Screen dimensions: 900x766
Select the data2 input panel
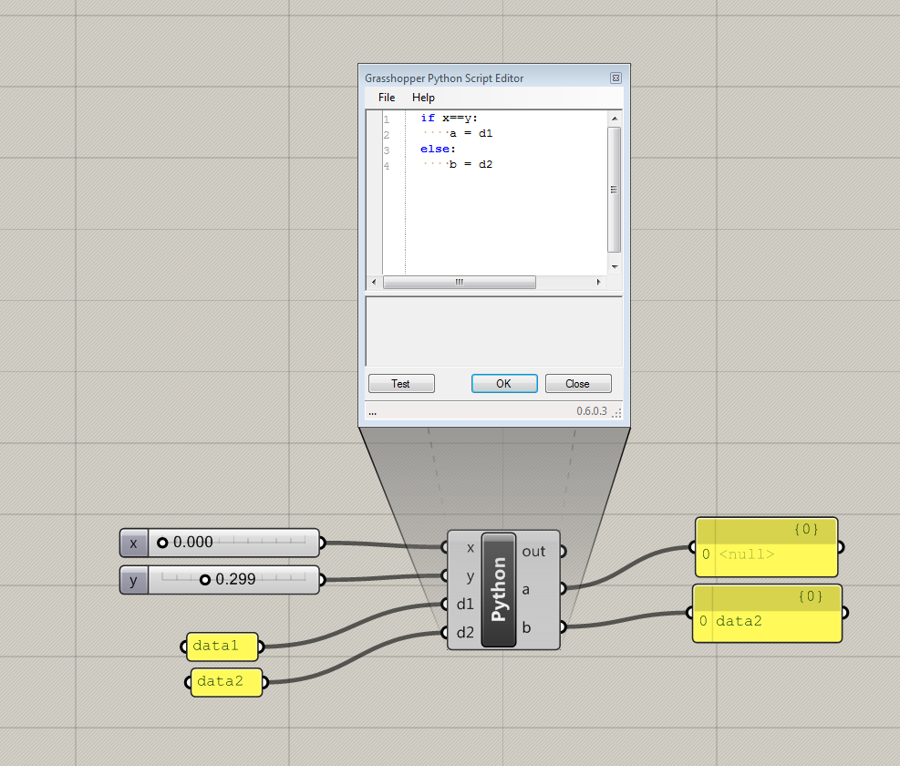click(226, 682)
